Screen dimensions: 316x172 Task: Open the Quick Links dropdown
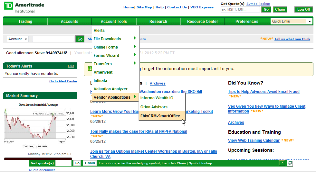coord(291,21)
